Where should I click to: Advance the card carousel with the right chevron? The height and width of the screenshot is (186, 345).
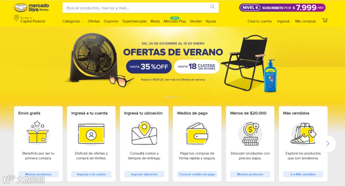[x=328, y=144]
